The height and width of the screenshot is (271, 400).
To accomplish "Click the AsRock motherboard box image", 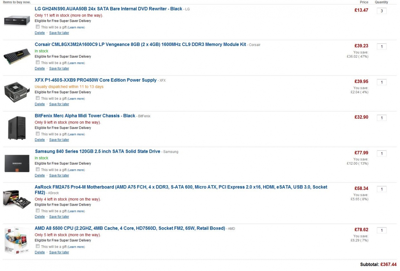I will click(17, 199).
